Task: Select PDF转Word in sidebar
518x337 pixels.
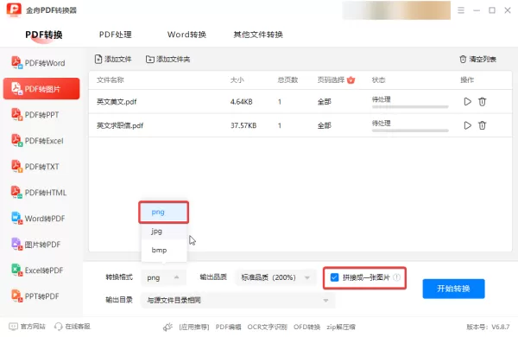Action: [41, 63]
